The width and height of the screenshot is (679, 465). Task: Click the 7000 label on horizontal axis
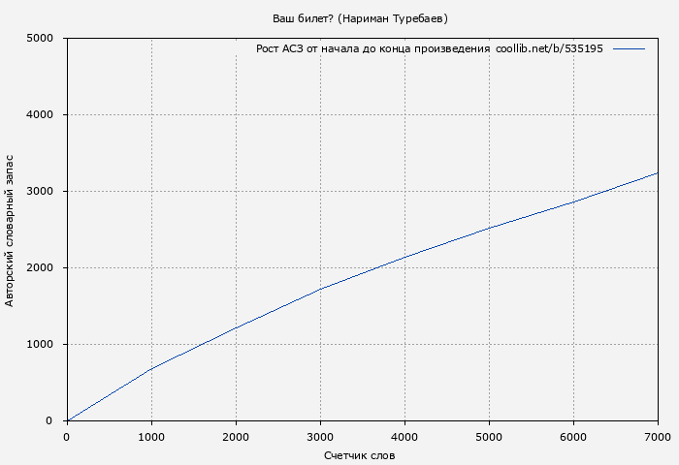[x=657, y=437]
